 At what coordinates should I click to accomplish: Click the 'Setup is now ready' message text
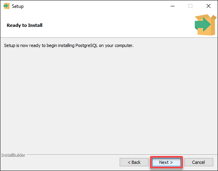click(69, 45)
